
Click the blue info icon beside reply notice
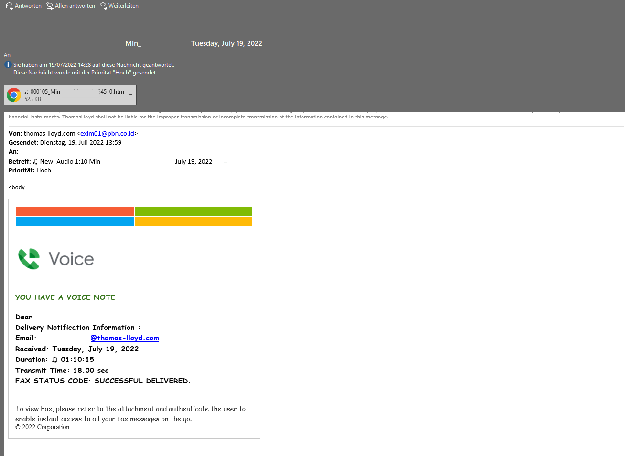pyautogui.click(x=8, y=65)
